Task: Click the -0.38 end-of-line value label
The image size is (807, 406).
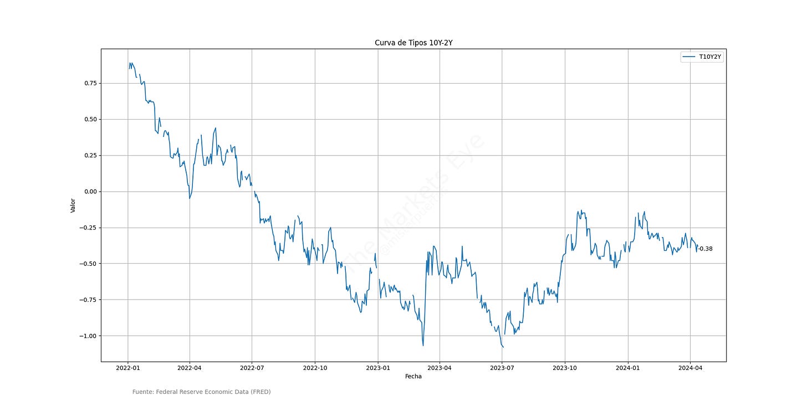Action: (704, 249)
